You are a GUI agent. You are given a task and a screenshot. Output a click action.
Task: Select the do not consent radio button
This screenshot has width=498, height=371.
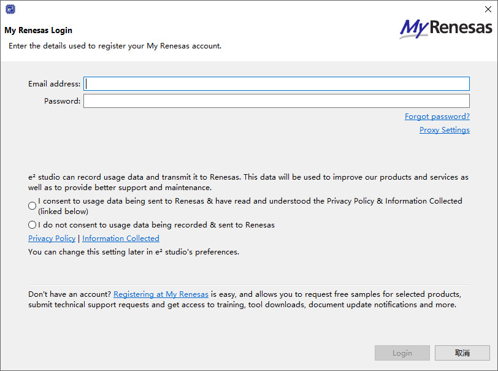pyautogui.click(x=32, y=225)
